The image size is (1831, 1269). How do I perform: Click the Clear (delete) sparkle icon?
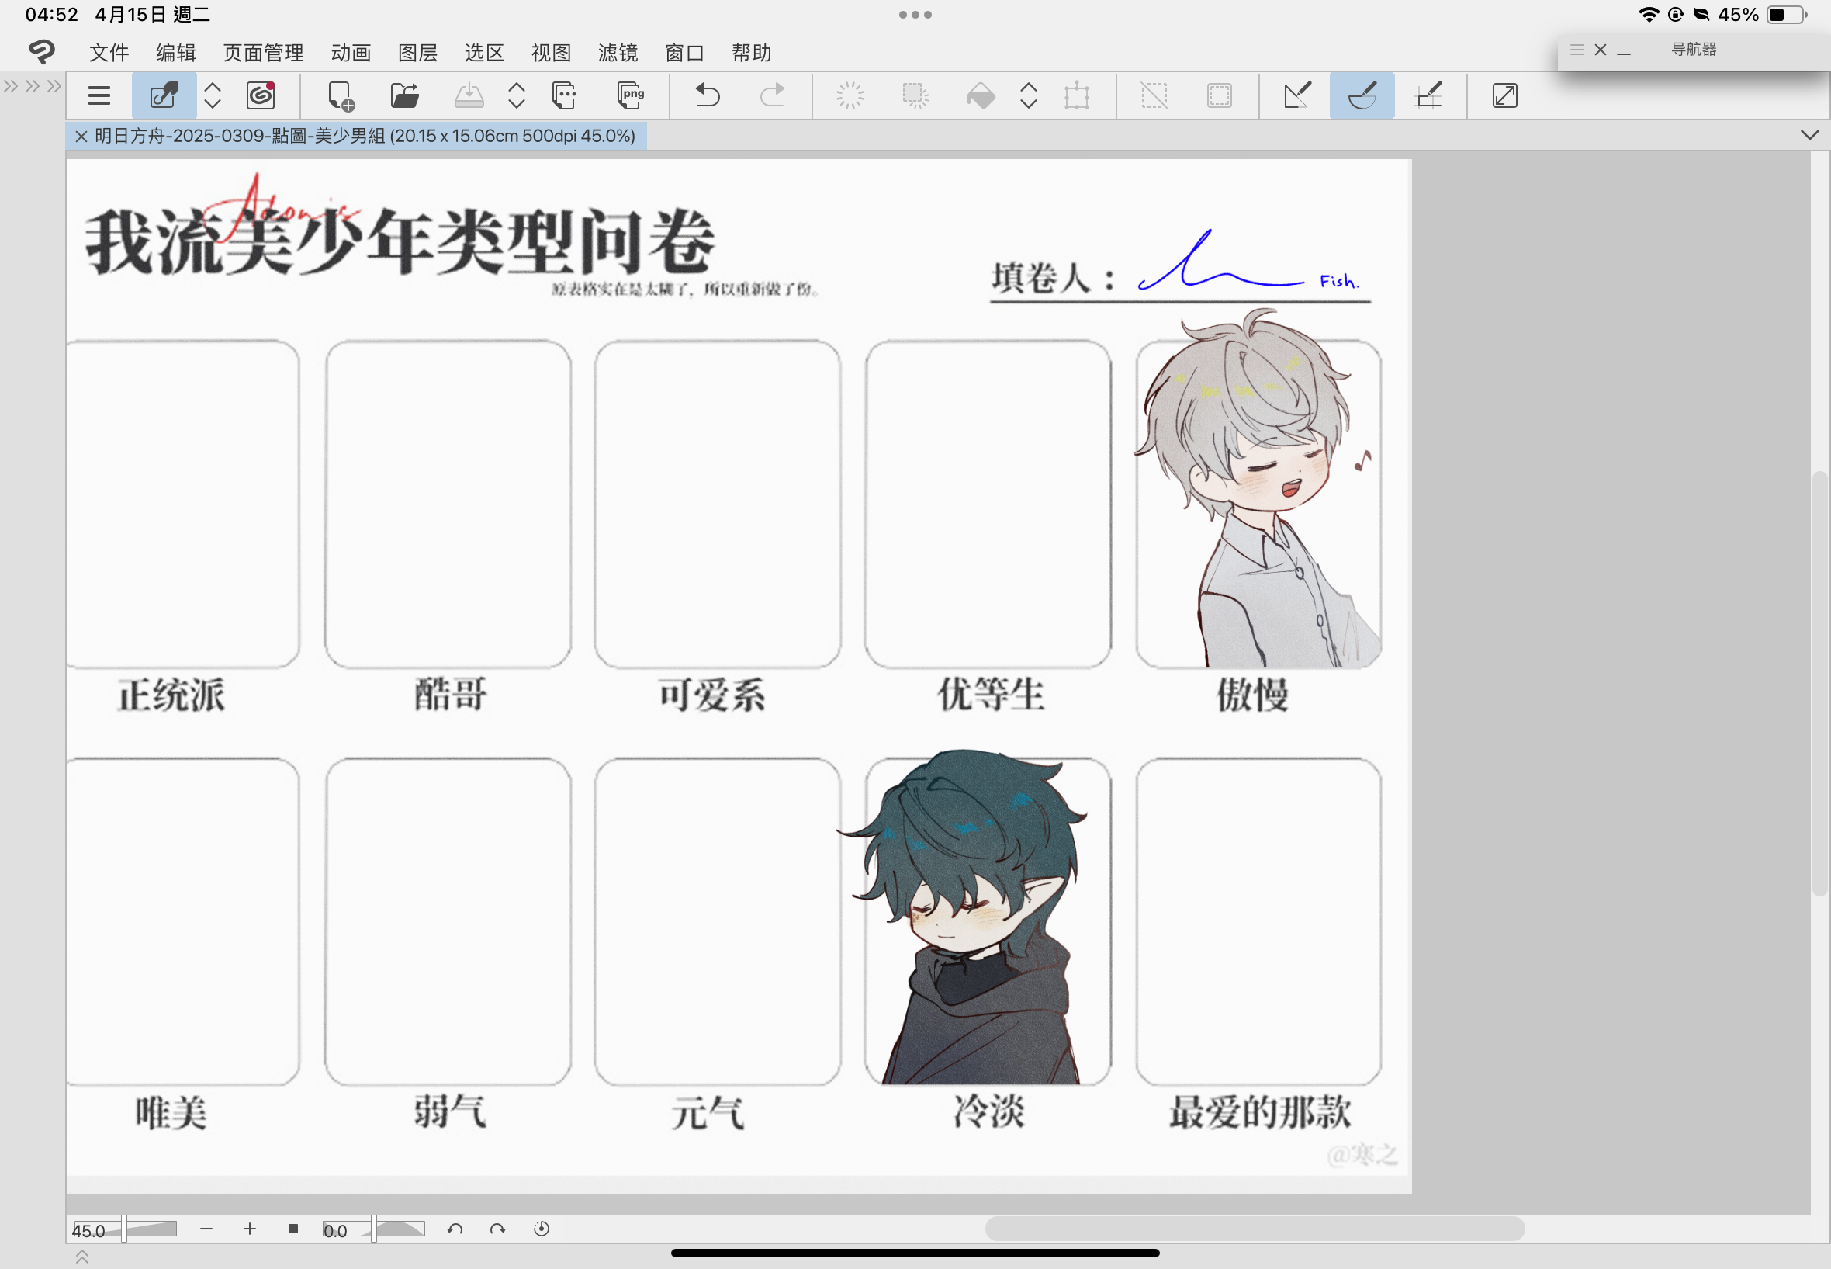click(x=850, y=96)
